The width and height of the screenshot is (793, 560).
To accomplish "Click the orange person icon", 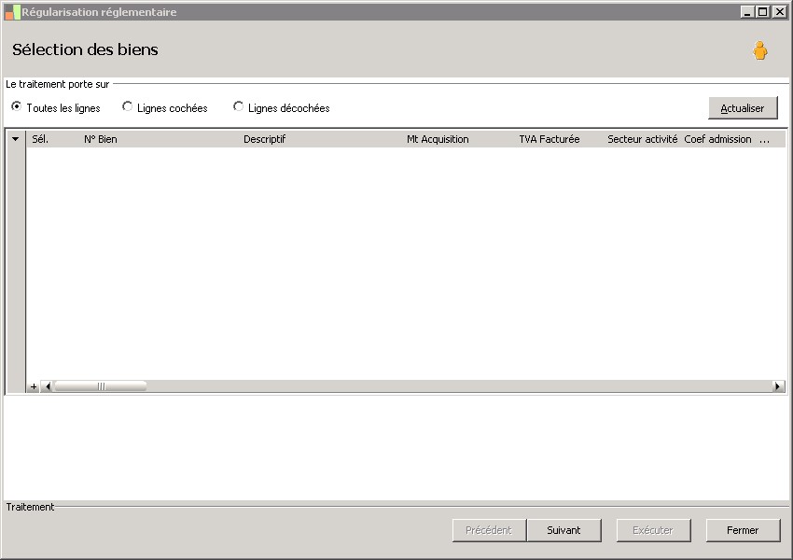I will [759, 50].
